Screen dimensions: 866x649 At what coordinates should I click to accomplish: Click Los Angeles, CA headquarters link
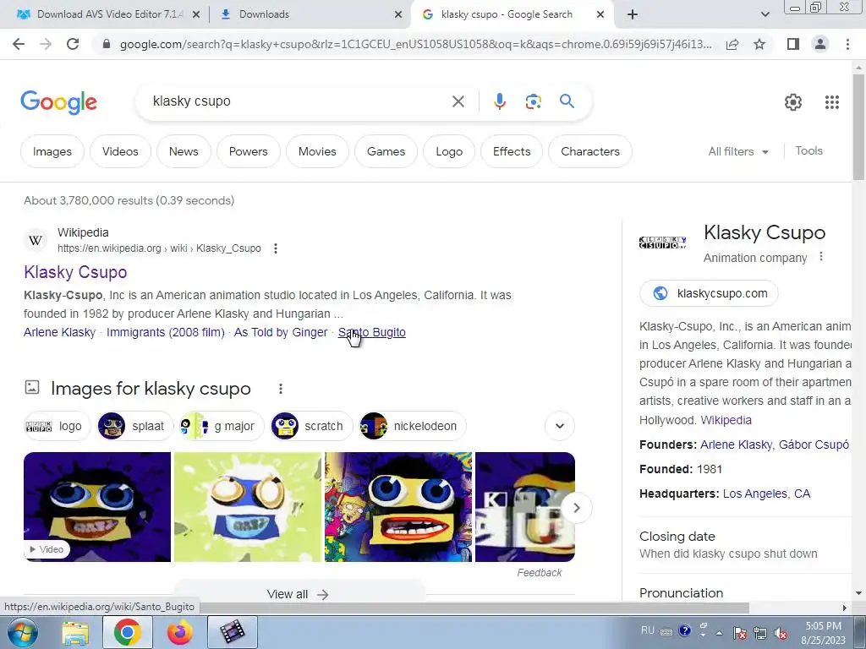click(766, 494)
